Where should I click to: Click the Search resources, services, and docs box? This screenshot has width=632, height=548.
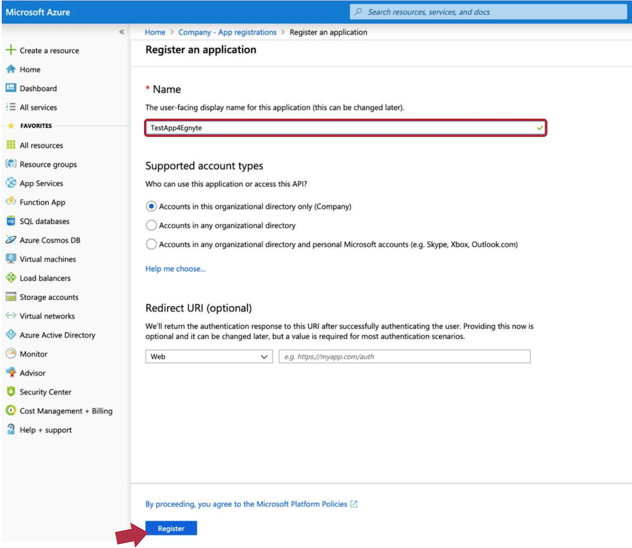tap(488, 11)
